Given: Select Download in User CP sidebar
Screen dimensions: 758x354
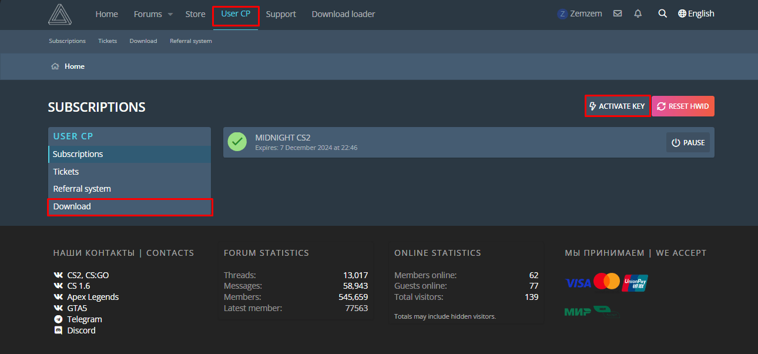Looking at the screenshot, I should click(129, 206).
